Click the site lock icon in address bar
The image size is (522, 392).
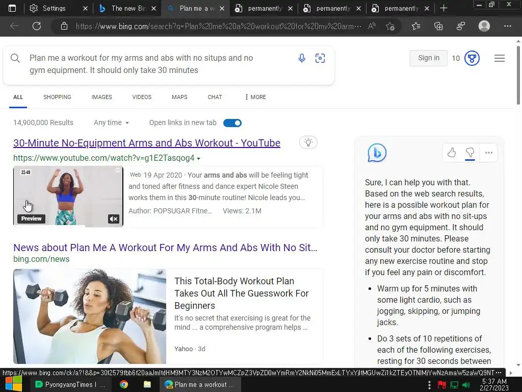(x=64, y=27)
